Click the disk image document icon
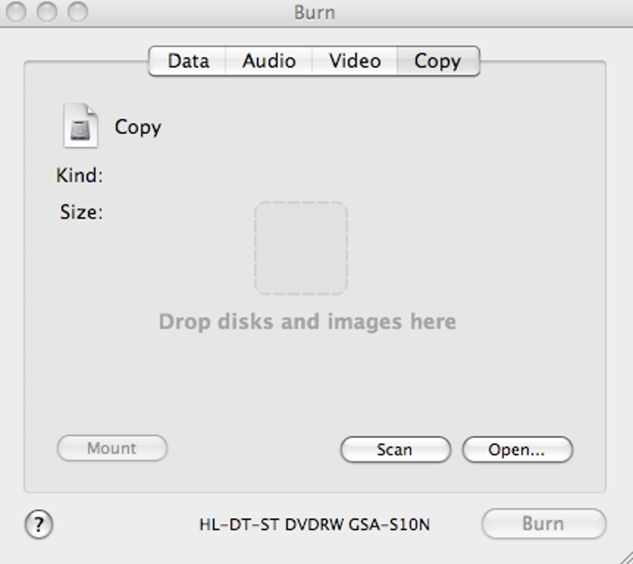Image resolution: width=633 pixels, height=564 pixels. tap(81, 126)
